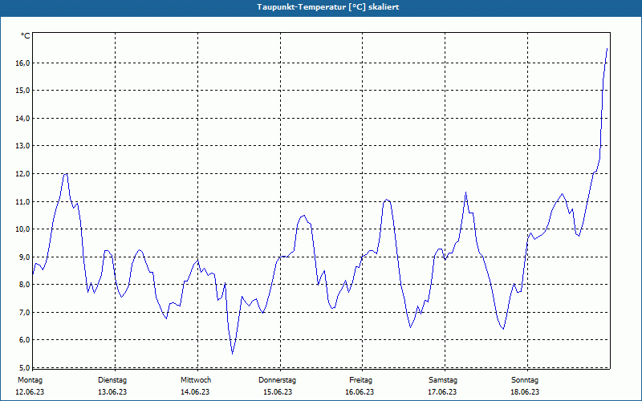Click the °C unit label

[26, 36]
